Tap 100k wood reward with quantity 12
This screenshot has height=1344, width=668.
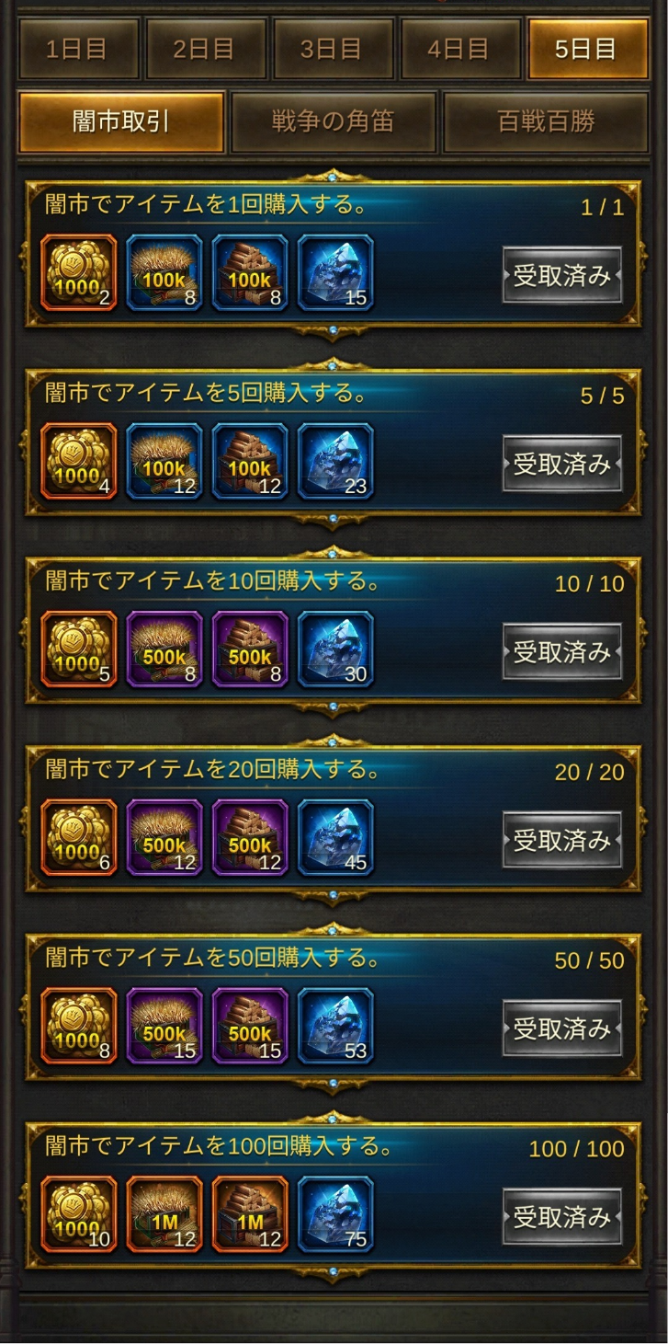[x=250, y=462]
